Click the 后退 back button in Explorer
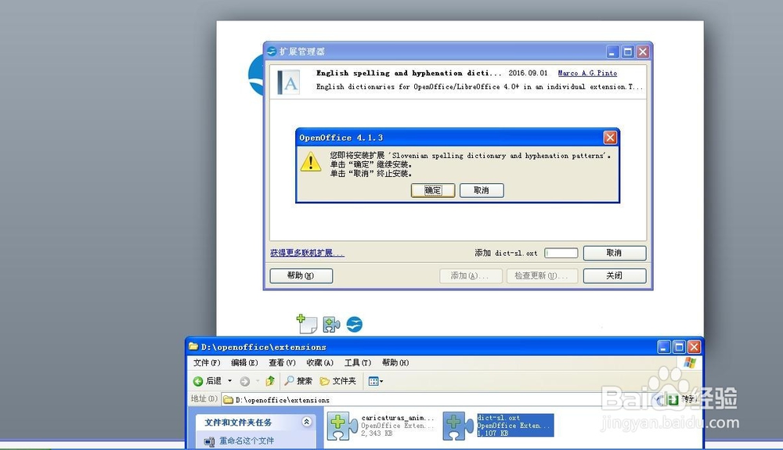Viewport: 783px width, 450px height. (207, 381)
